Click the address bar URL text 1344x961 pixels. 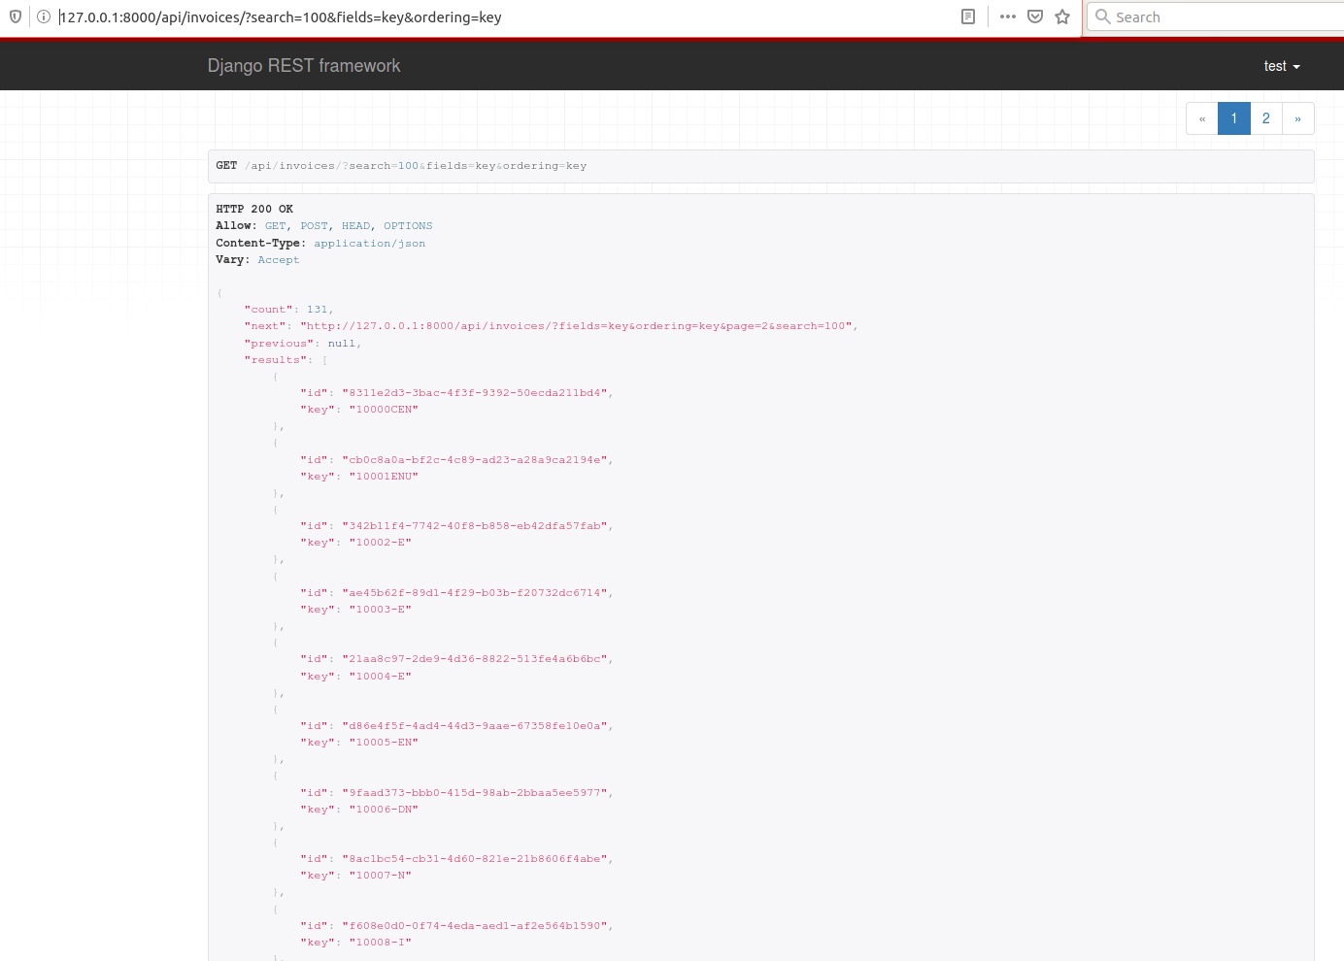pyautogui.click(x=280, y=17)
